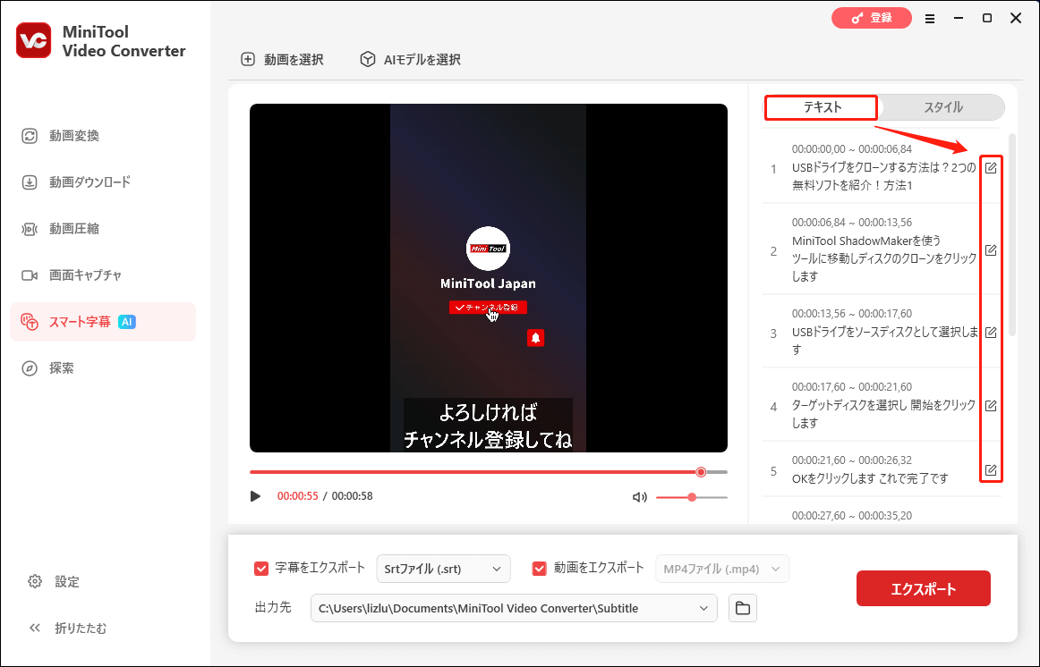Open the MP4ファイル (.mp4) format dropdown
Viewport: 1040px width, 667px height.
(722, 569)
